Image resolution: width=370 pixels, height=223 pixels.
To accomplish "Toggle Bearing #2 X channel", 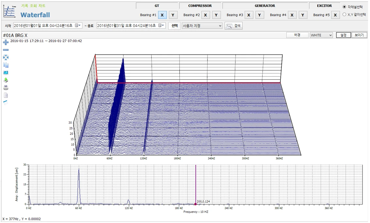I will tap(206, 15).
